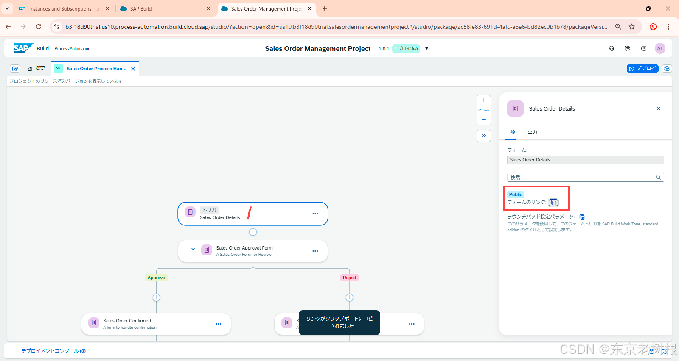Go back in browser
The width and height of the screenshot is (679, 361).
8,27
